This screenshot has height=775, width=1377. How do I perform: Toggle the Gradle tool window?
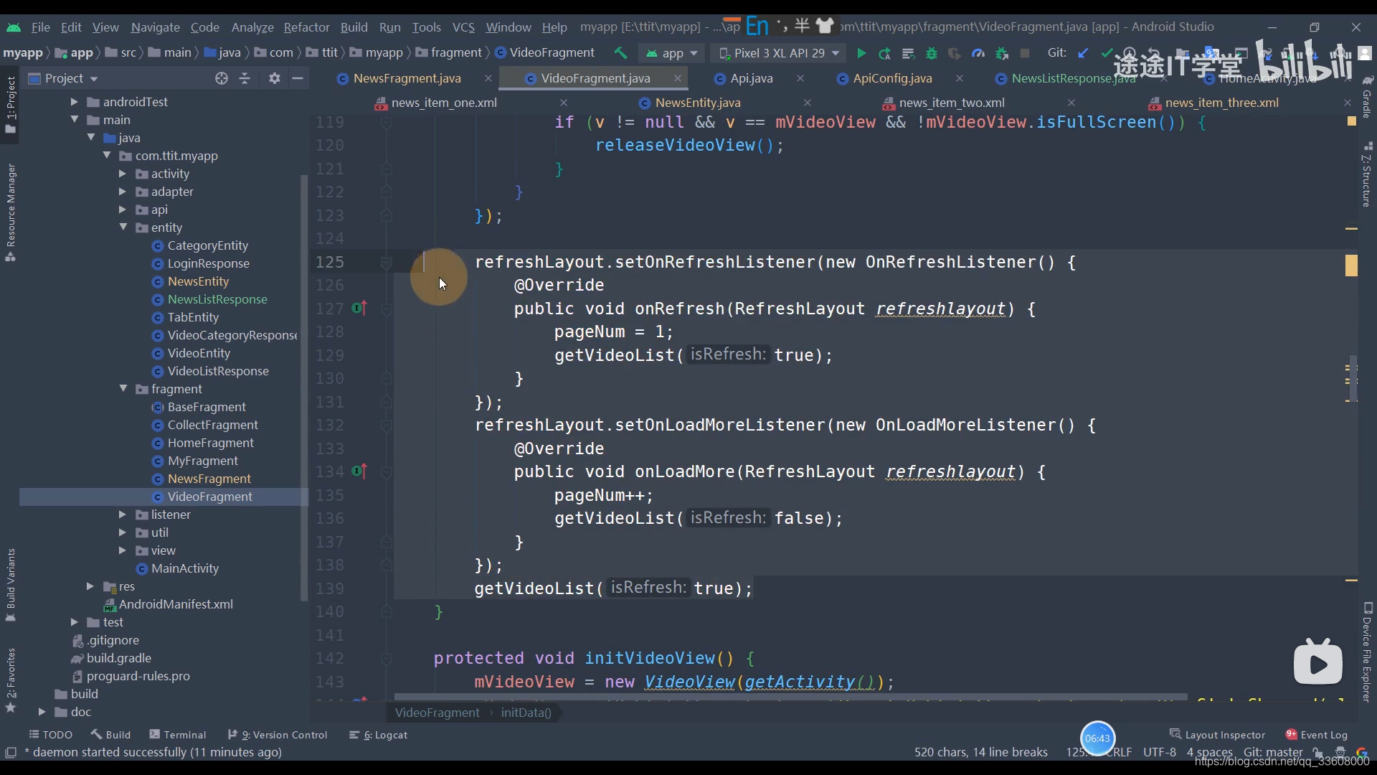(x=1367, y=97)
